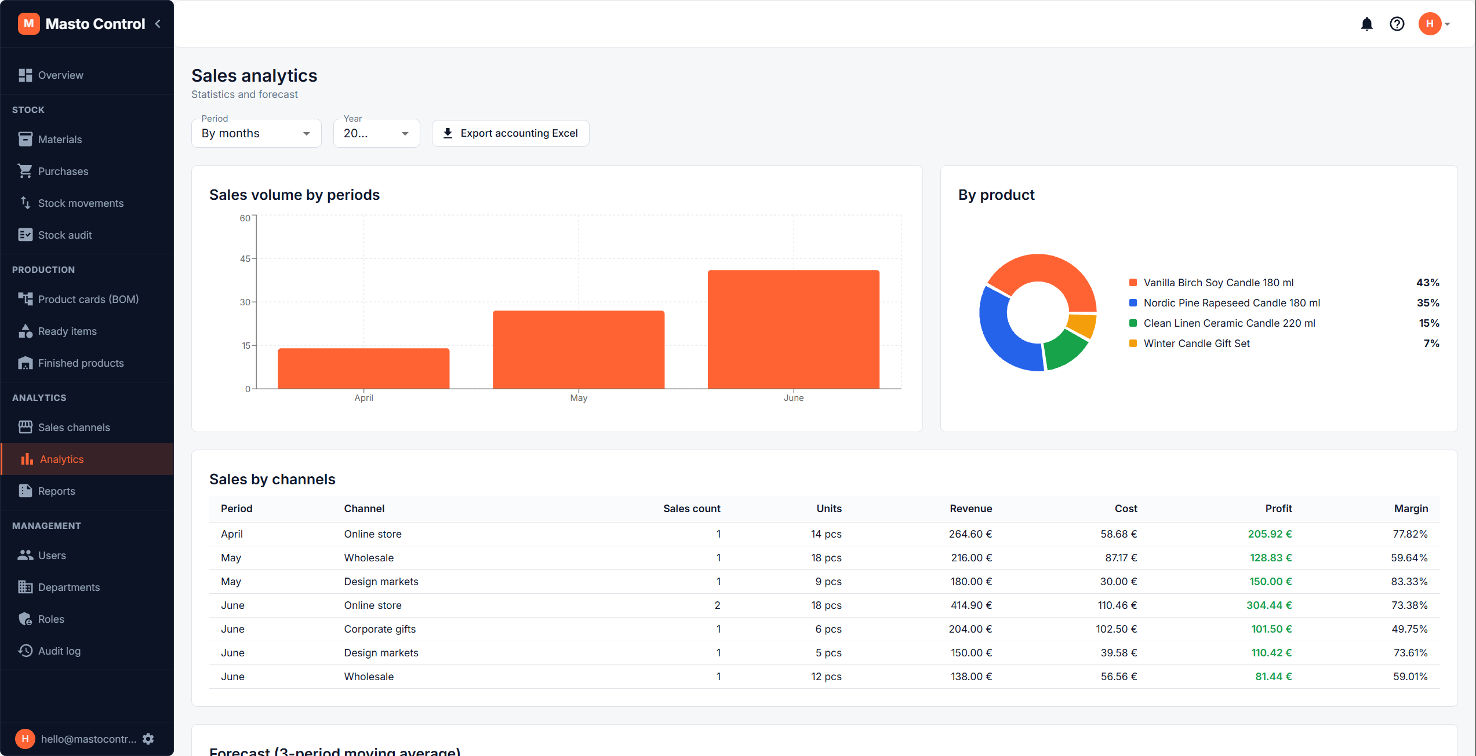Click the Departments building icon

point(25,587)
